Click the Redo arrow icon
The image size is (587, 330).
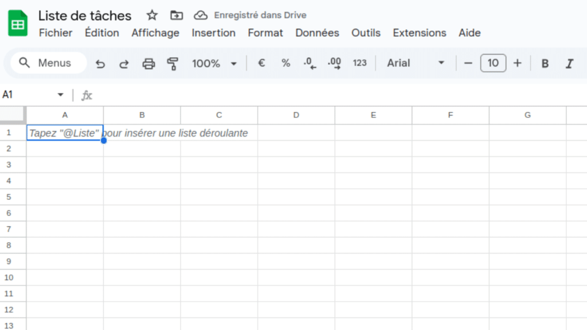point(124,64)
